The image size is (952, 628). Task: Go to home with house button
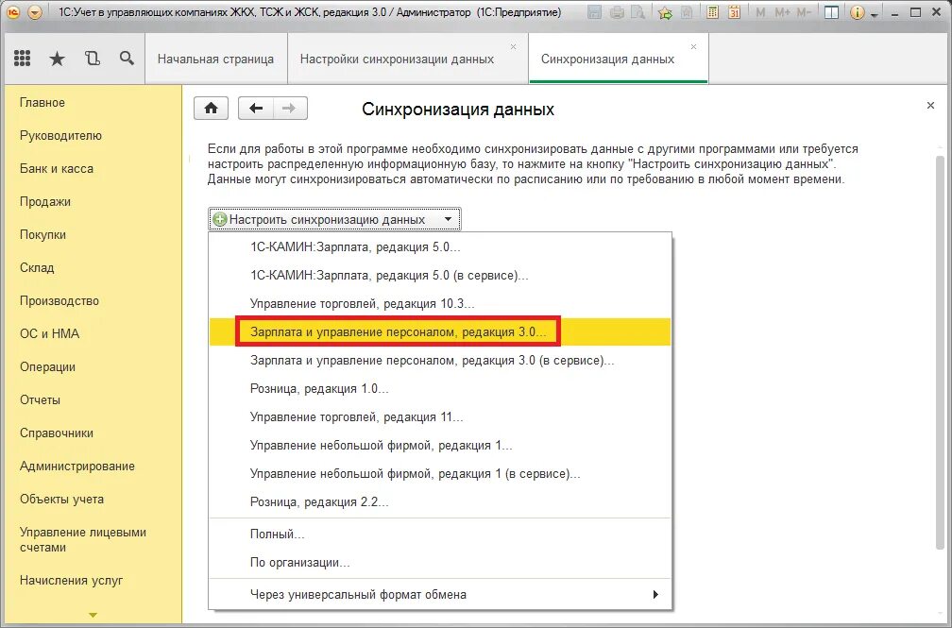click(211, 108)
